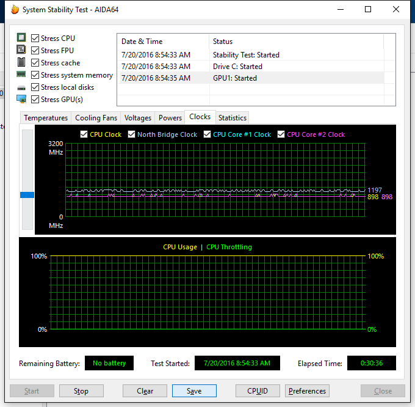Screen dimensions: 415x407
Task: Click the CPU Usage graph label
Action: click(x=180, y=247)
